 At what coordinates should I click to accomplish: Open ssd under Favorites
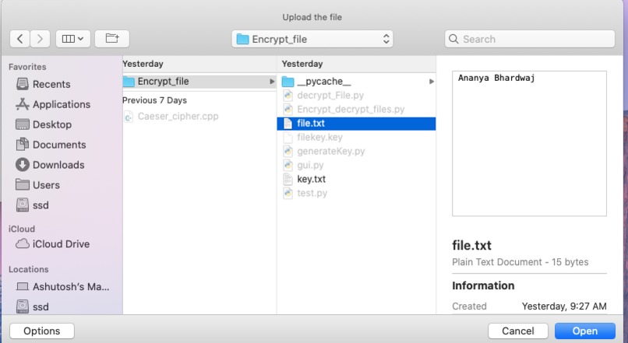click(41, 205)
